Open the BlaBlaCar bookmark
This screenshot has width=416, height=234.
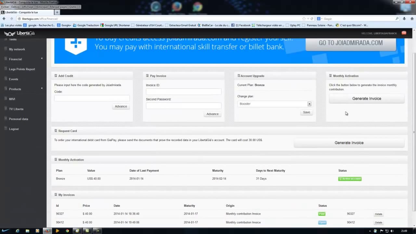pyautogui.click(x=214, y=25)
